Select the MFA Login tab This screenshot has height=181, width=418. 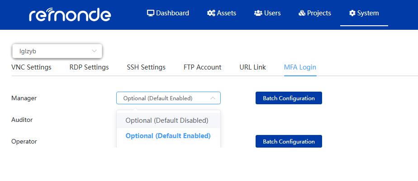pyautogui.click(x=300, y=67)
